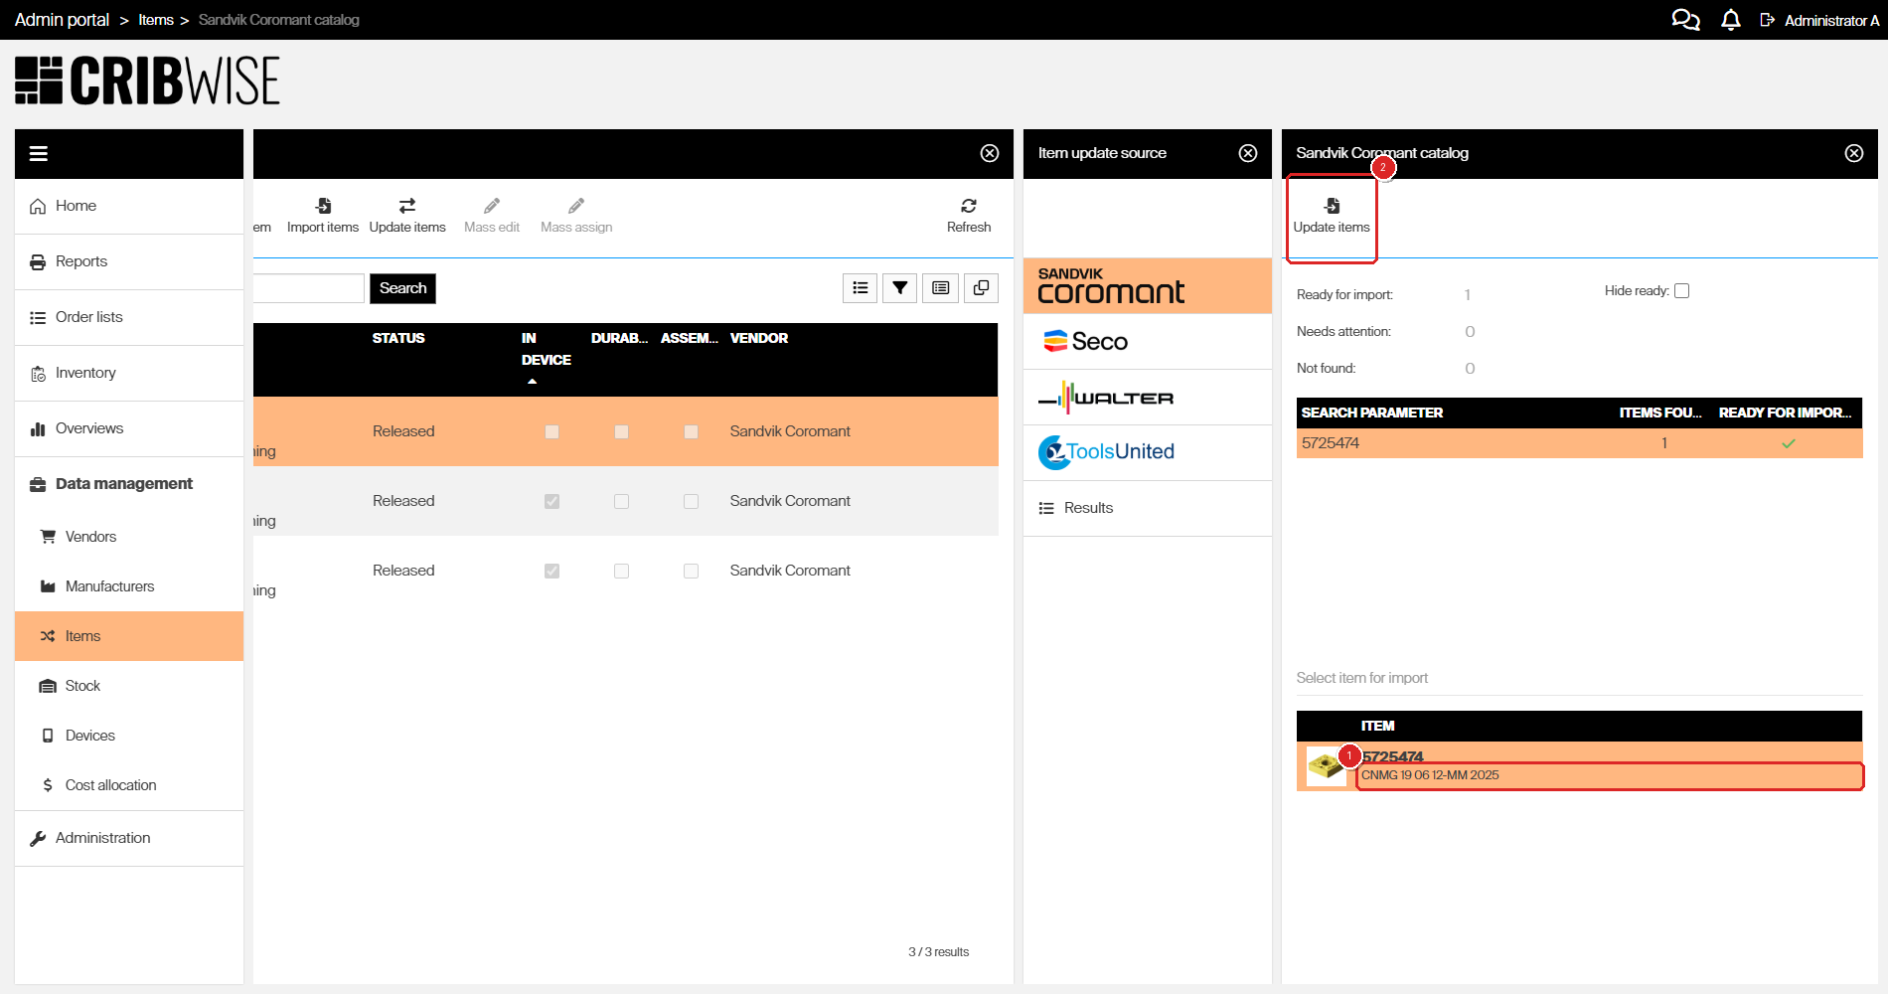
Task: Open Manufacturers under Data management
Action: [x=129, y=586]
